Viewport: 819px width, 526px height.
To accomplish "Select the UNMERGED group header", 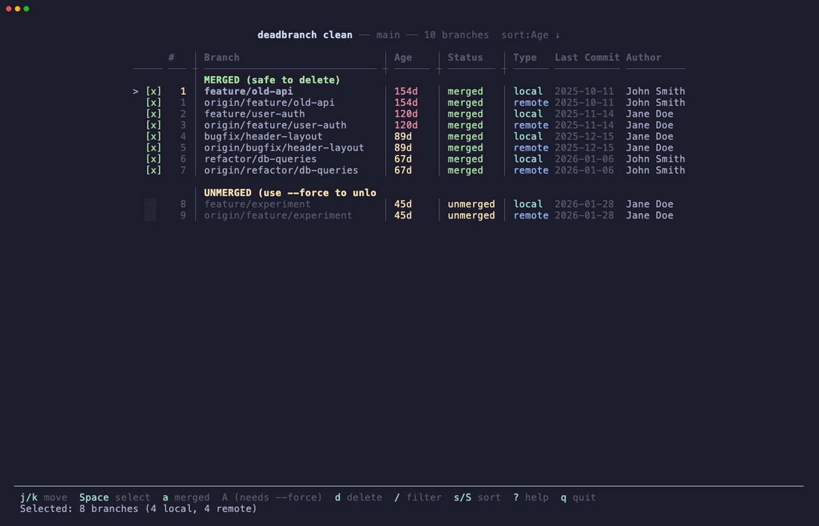I will (x=290, y=193).
